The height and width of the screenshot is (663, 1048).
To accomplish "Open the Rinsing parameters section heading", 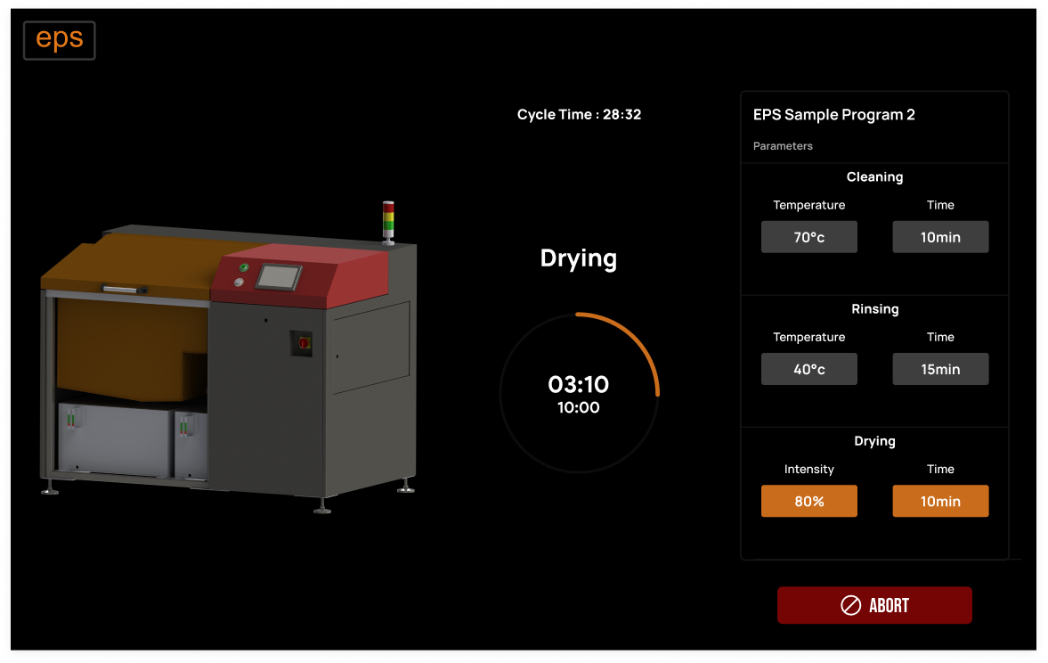I will [x=874, y=309].
